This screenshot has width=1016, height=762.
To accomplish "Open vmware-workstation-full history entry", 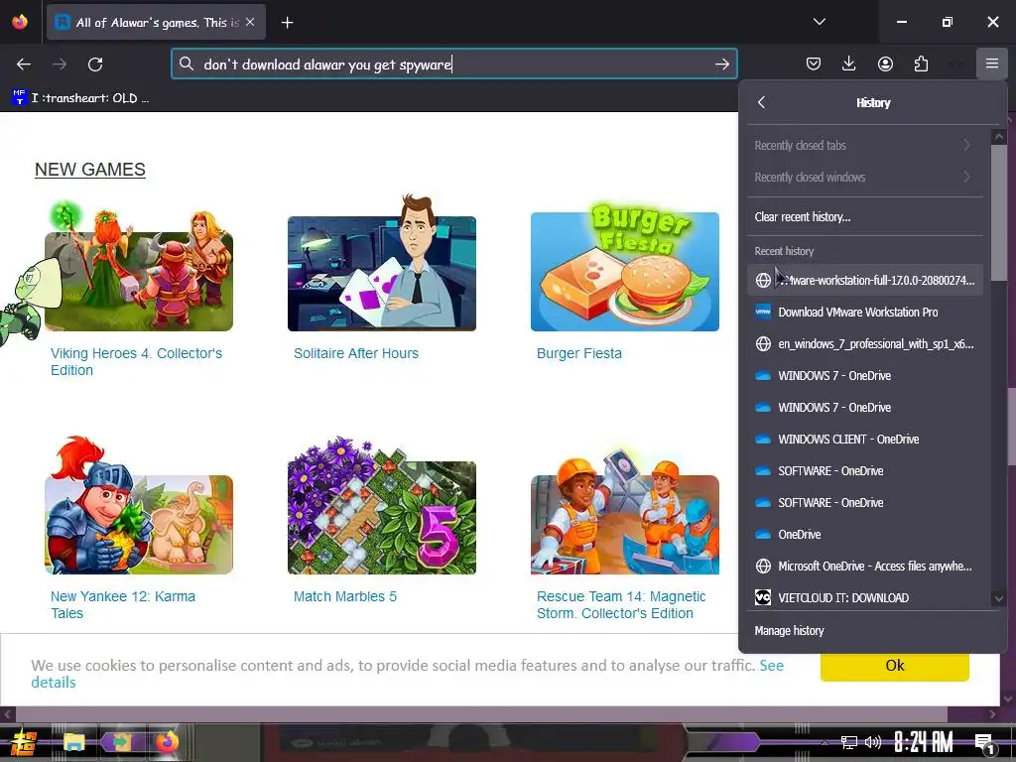I will pos(864,280).
